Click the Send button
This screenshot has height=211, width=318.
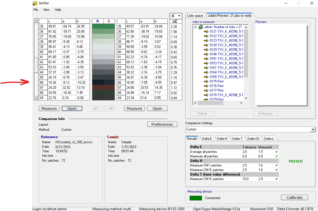(202, 114)
